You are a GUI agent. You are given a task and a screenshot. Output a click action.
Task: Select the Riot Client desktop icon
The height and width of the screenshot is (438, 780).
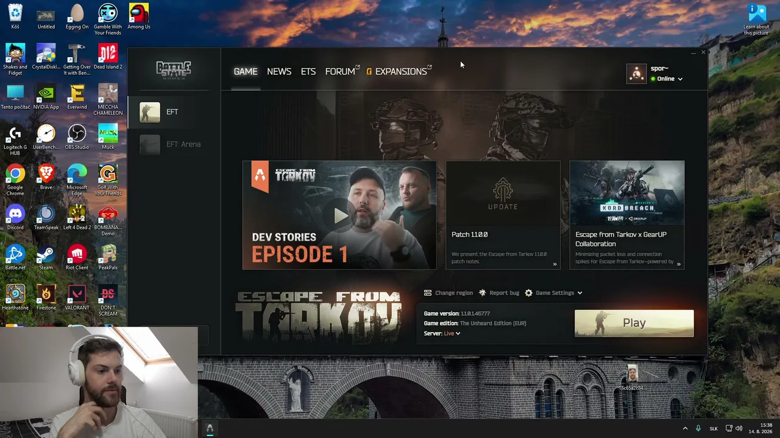(x=77, y=257)
